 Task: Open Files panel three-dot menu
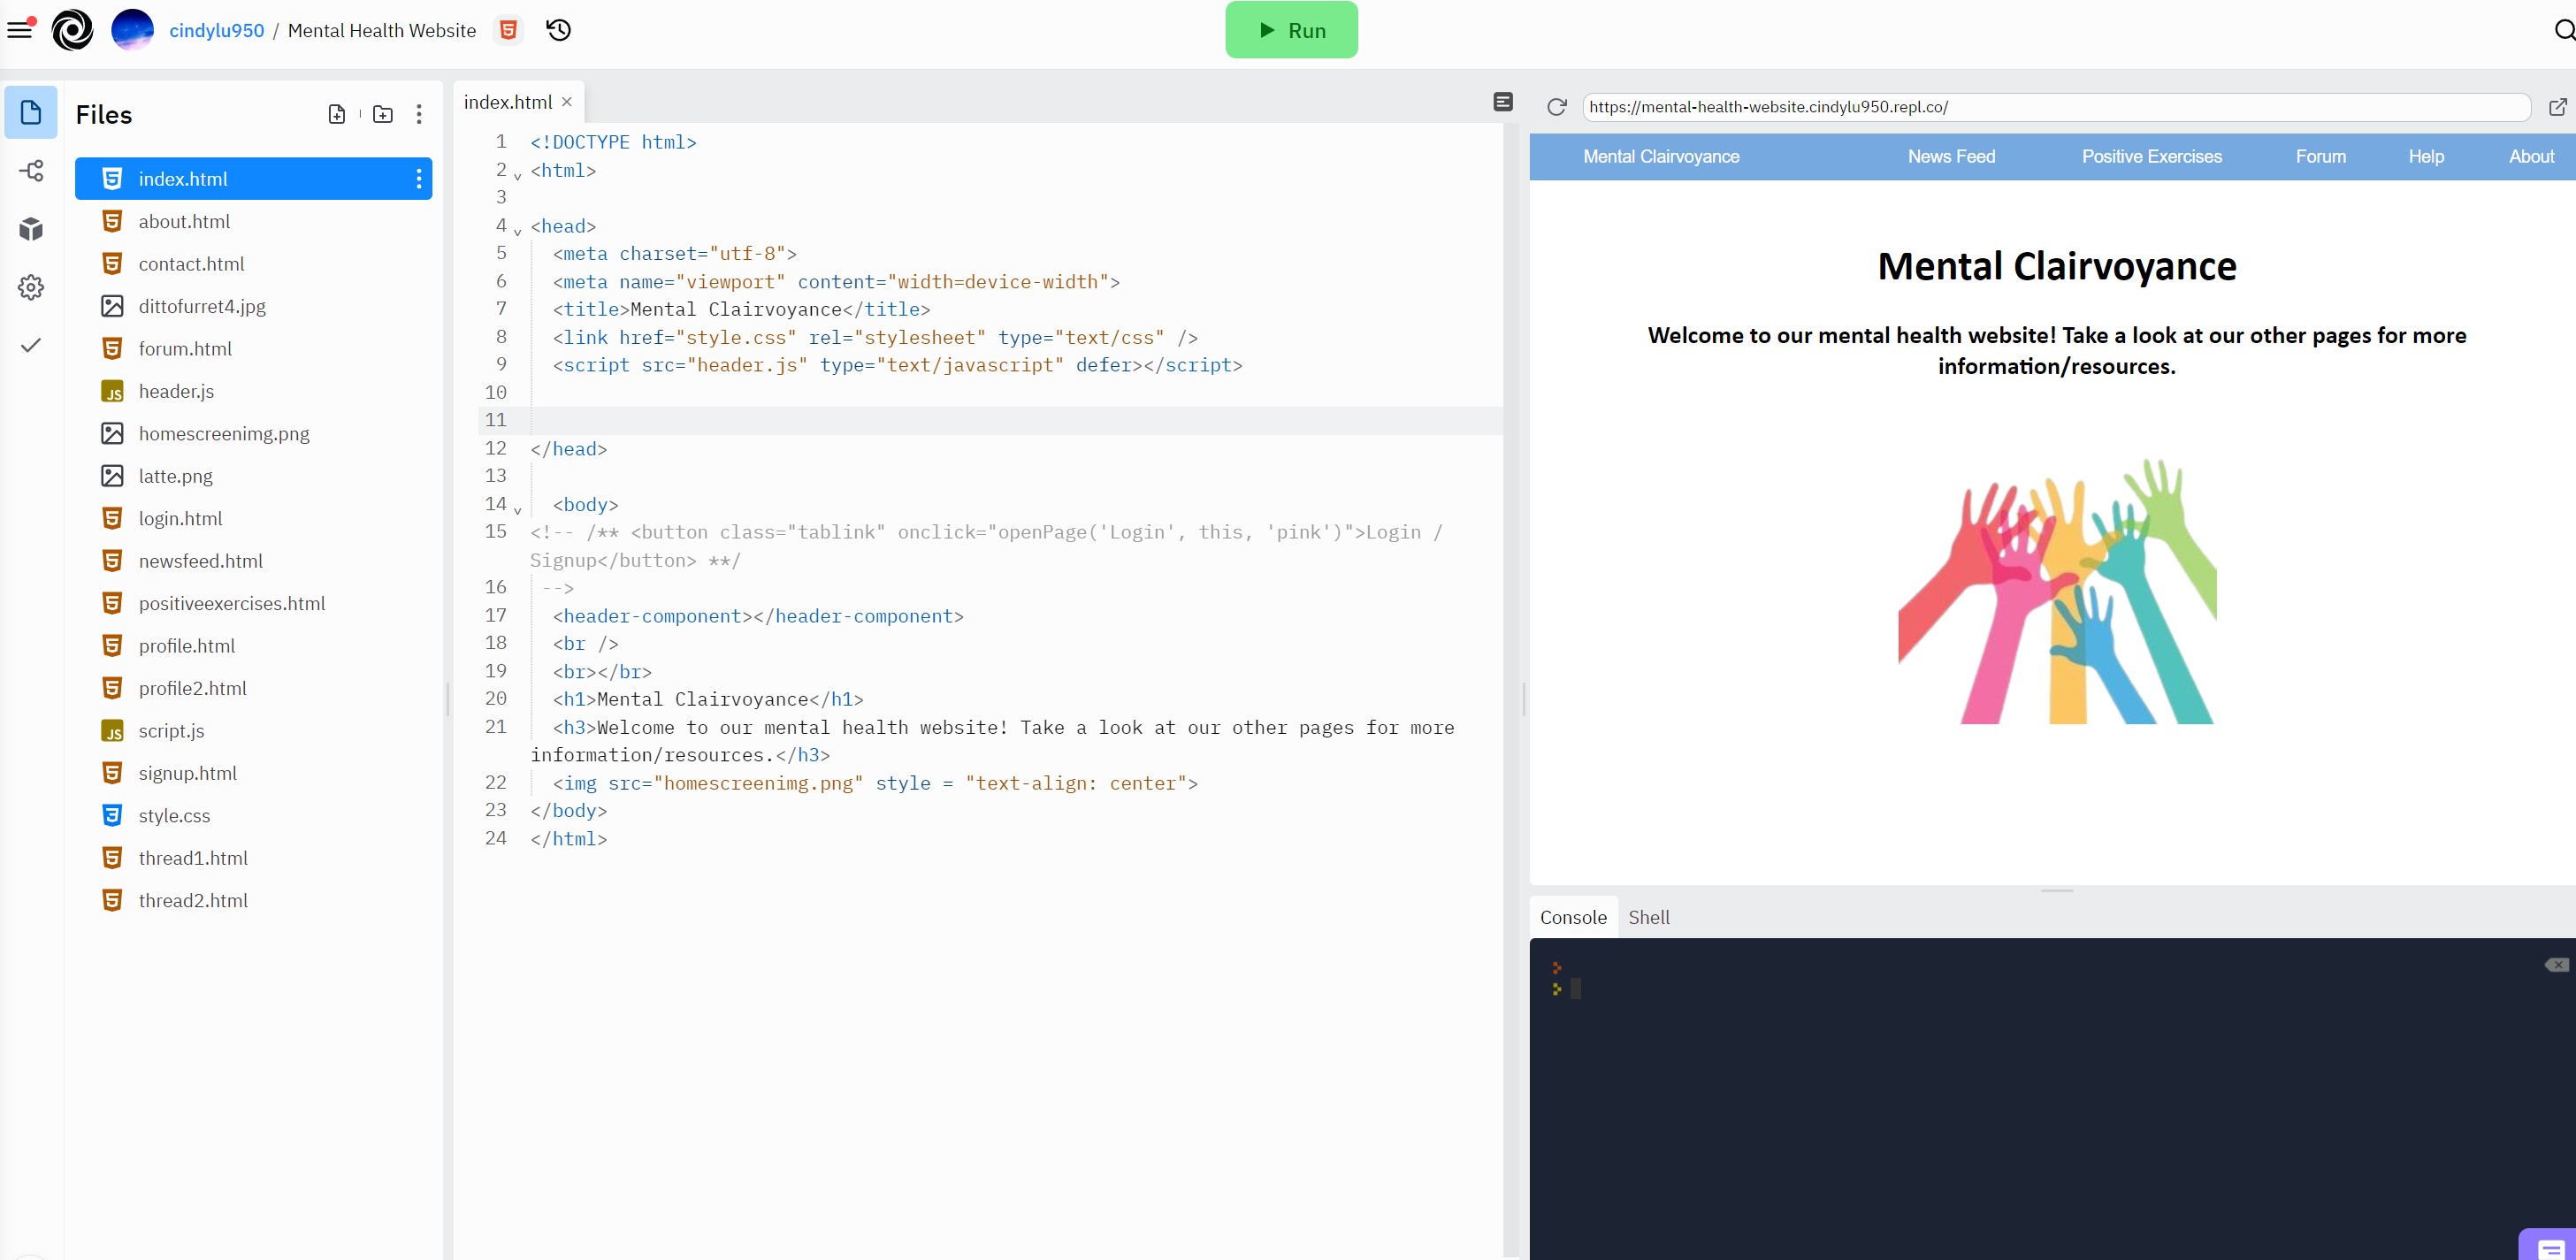click(x=419, y=114)
